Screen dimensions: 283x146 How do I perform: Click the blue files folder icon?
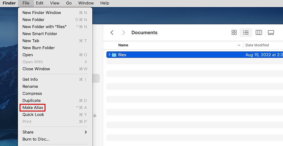coord(114,55)
